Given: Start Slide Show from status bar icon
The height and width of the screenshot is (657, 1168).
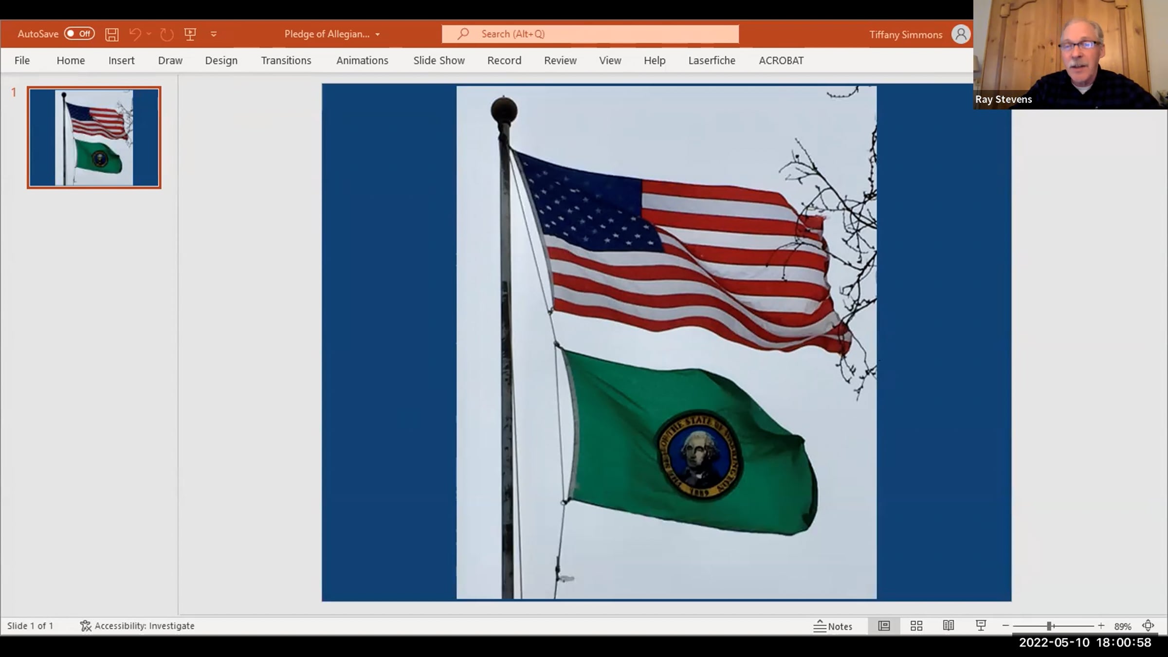Looking at the screenshot, I should (x=981, y=626).
